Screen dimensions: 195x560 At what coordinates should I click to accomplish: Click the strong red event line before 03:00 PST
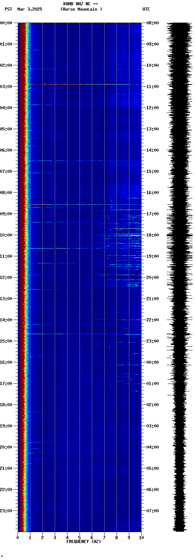(84, 84)
